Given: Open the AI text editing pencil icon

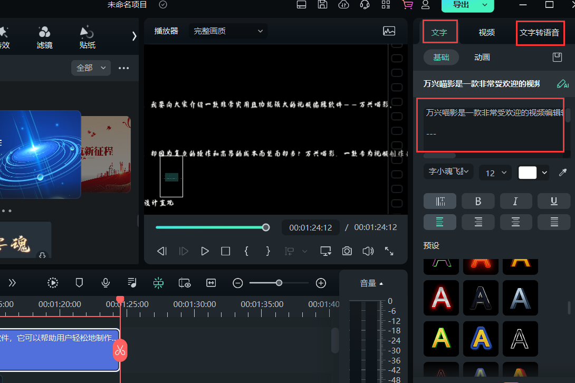Looking at the screenshot, I should coord(562,84).
